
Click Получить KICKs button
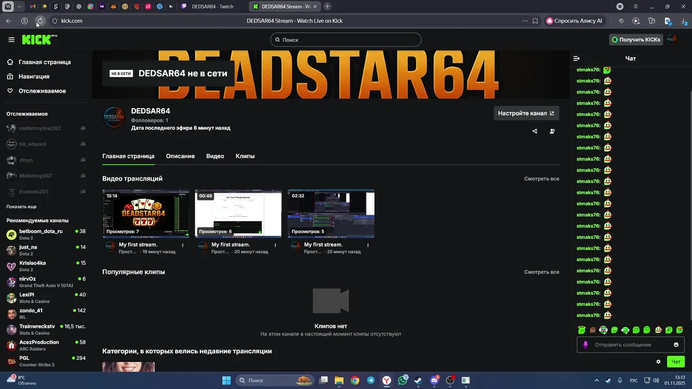coord(636,39)
